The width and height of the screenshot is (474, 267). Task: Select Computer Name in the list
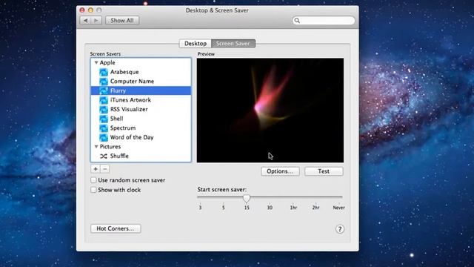click(132, 82)
